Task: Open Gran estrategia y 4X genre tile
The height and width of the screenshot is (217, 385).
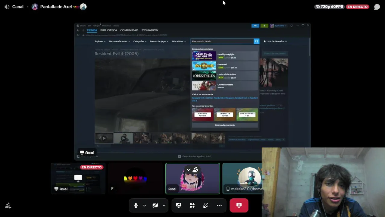Action: coord(247,115)
